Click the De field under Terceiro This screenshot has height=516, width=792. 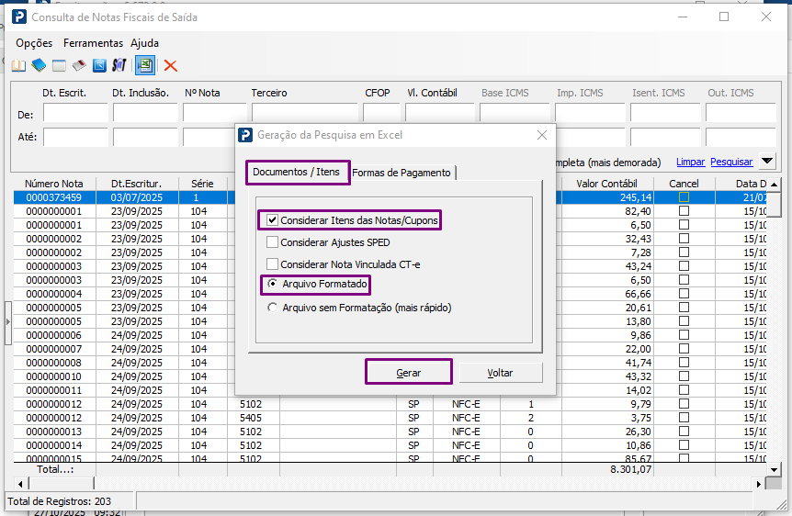click(304, 113)
